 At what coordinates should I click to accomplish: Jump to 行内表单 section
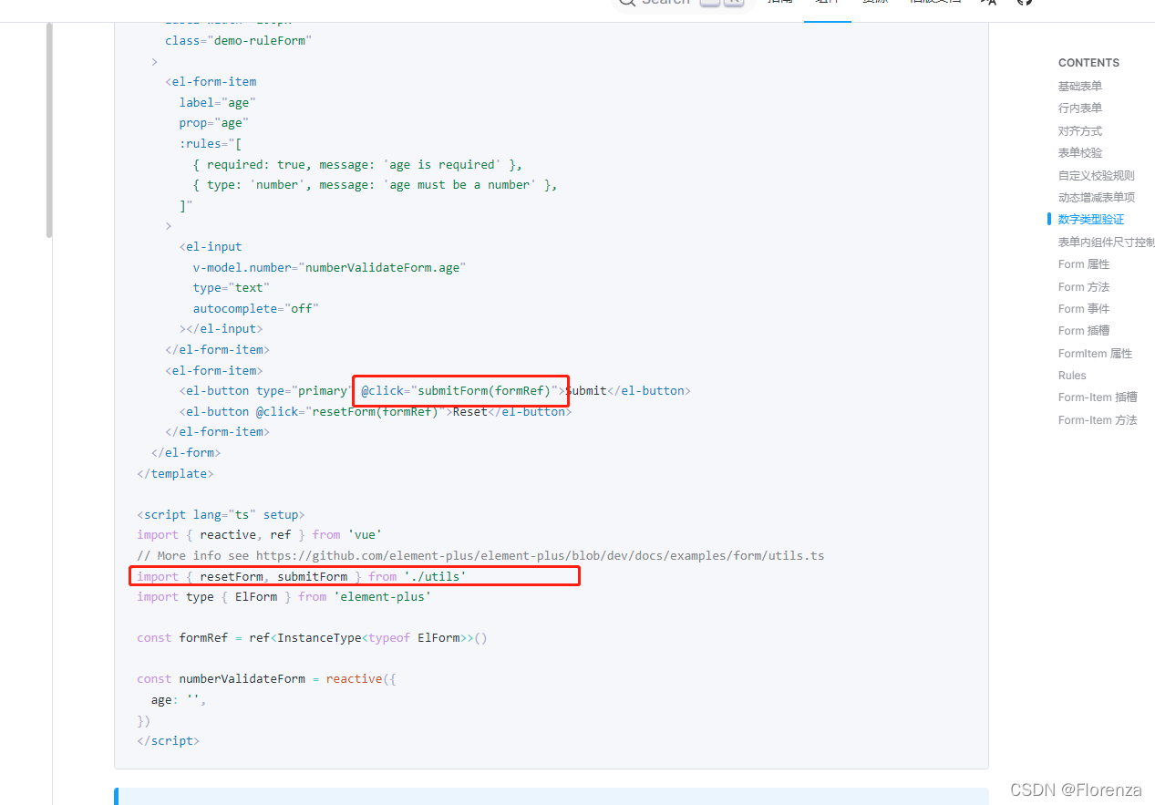point(1079,108)
